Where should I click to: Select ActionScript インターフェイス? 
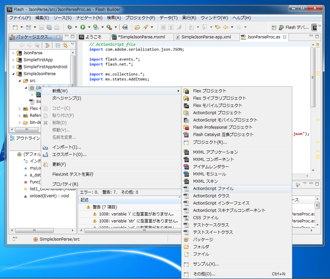236,203
